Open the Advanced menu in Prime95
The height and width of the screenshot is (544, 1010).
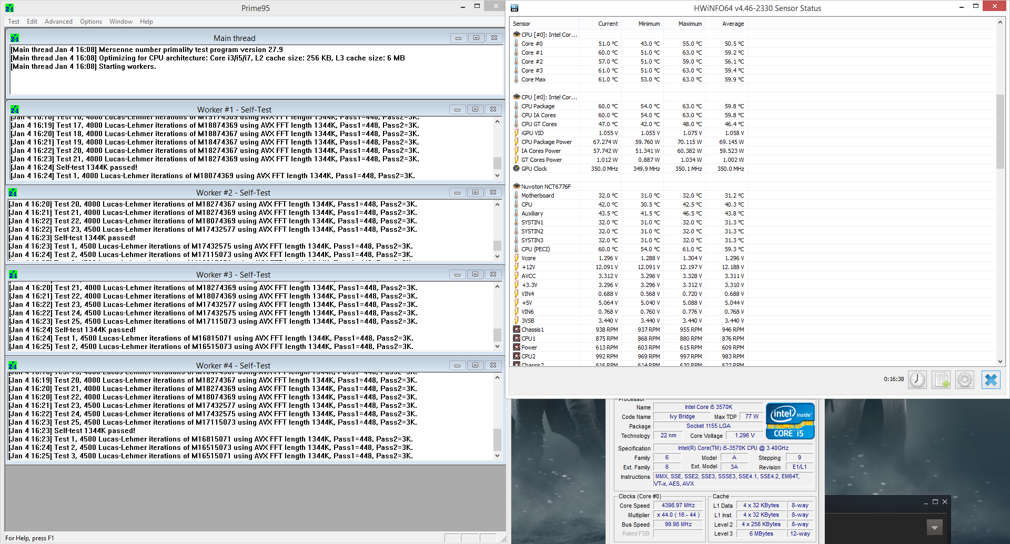(x=58, y=22)
